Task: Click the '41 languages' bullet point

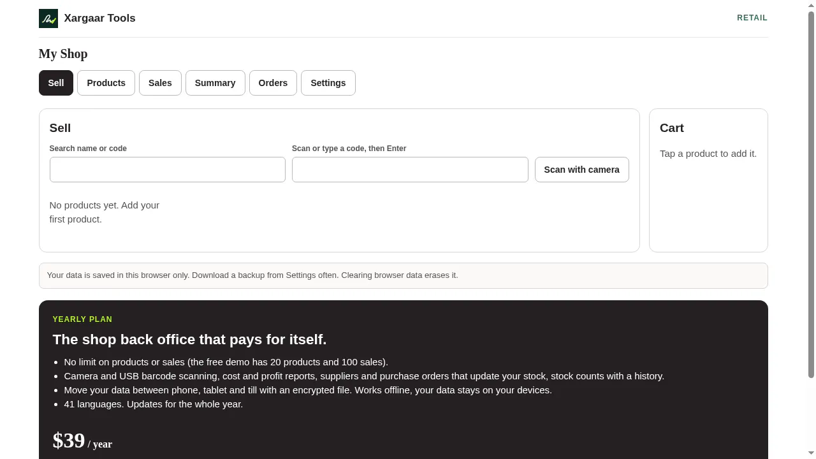Action: pyautogui.click(x=154, y=404)
